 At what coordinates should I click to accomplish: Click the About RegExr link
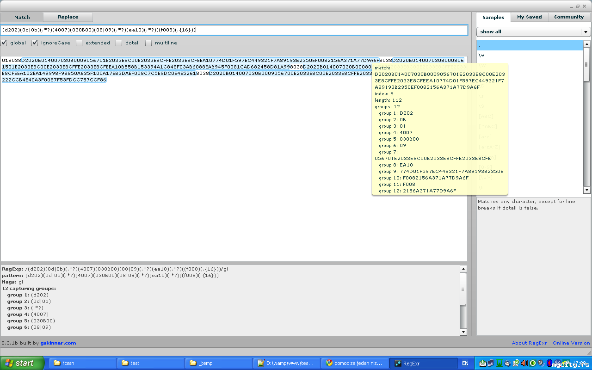click(x=529, y=343)
